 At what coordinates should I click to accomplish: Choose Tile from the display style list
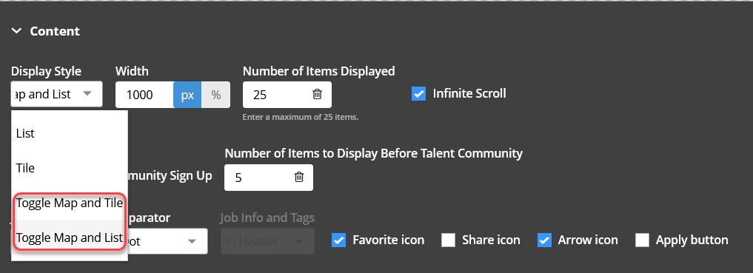[x=70, y=169]
